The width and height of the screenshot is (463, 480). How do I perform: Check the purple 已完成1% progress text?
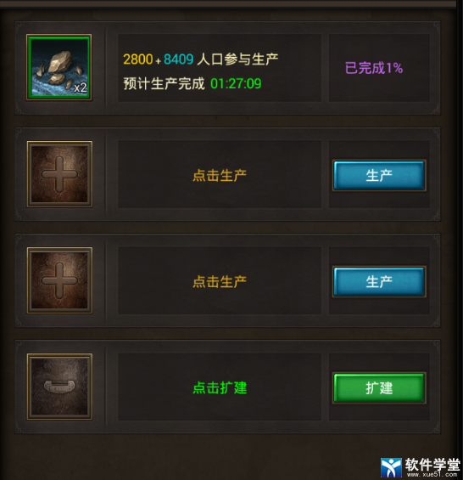pos(374,68)
